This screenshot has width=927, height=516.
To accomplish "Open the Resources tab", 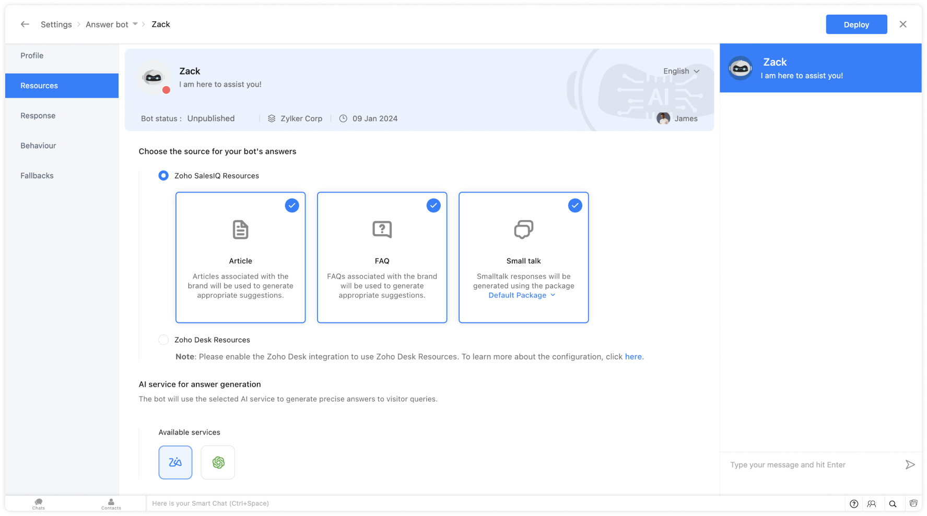I will click(x=62, y=86).
